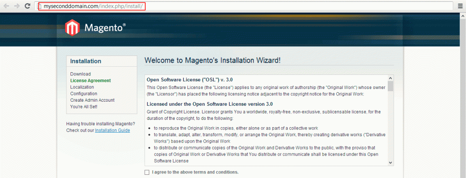The height and width of the screenshot is (178, 466).
Task: Select the License Agreement step
Action: point(91,80)
